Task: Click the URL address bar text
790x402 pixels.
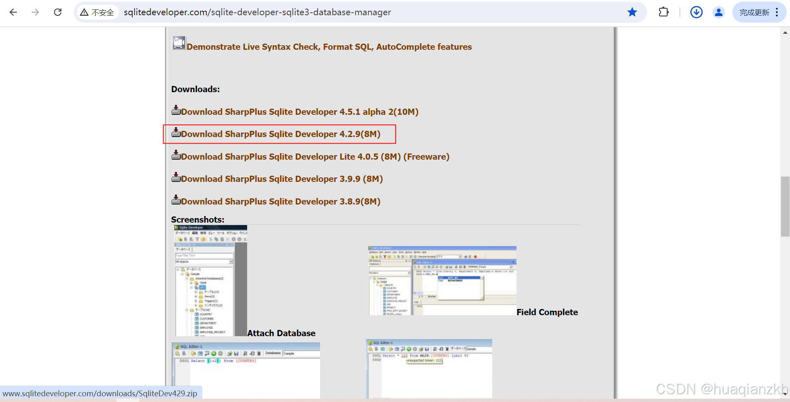Action: pyautogui.click(x=257, y=12)
